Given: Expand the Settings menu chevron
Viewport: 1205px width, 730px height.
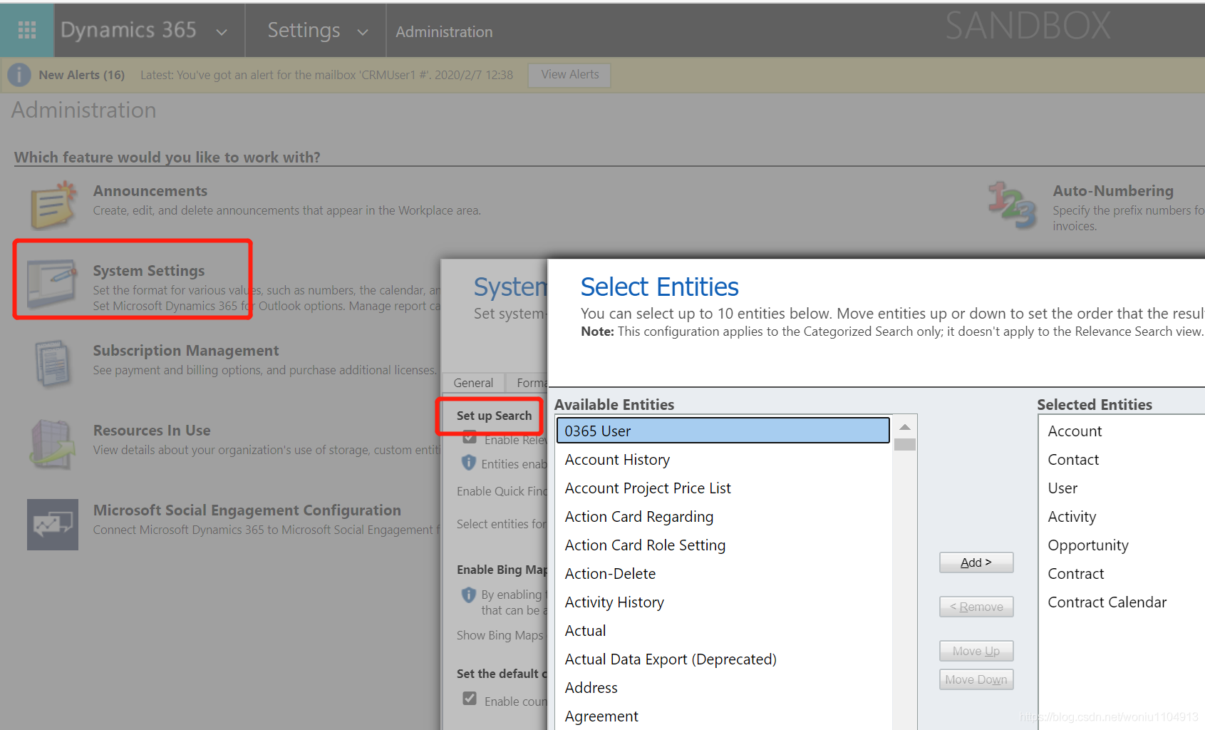Looking at the screenshot, I should [363, 32].
